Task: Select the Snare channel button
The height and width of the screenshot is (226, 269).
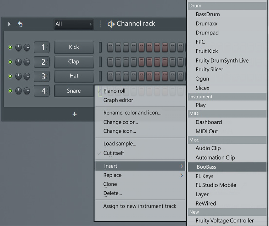Action: 74,91
